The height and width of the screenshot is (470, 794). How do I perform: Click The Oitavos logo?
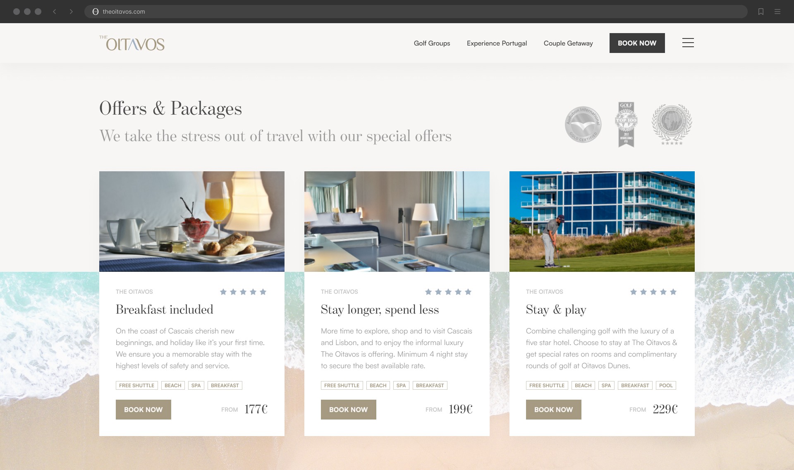[132, 43]
